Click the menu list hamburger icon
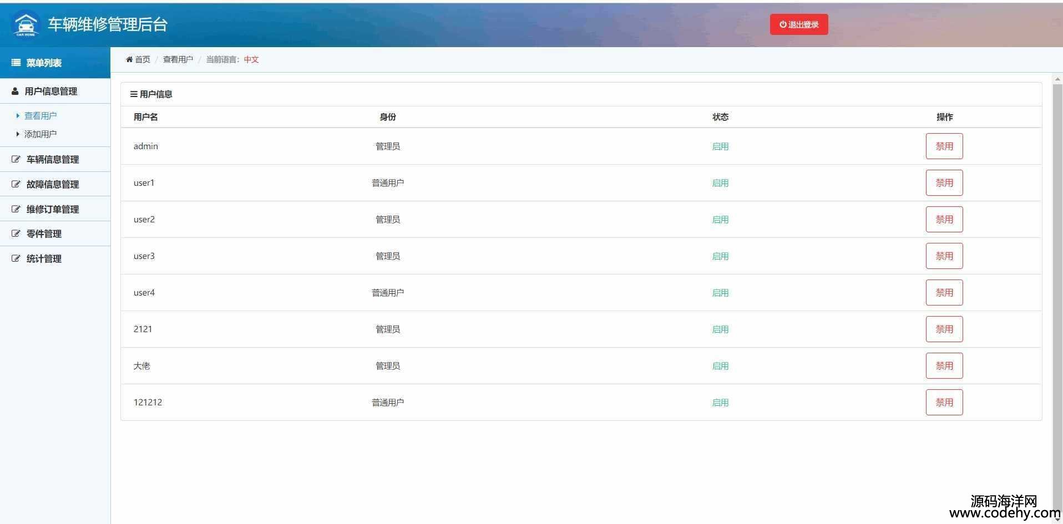The image size is (1063, 524). pyautogui.click(x=16, y=63)
